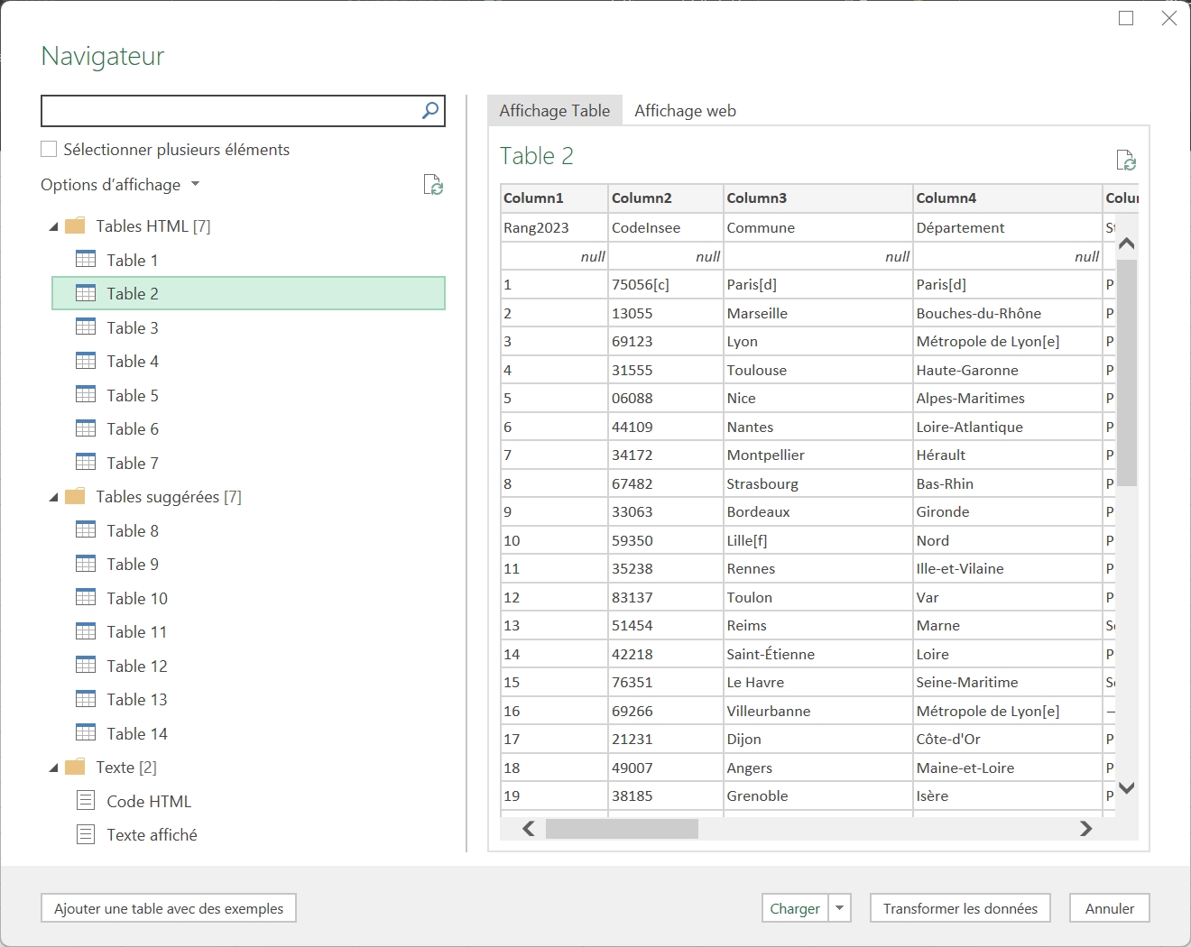Click the Table 12 grid icon
Image resolution: width=1191 pixels, height=947 pixels.
pyautogui.click(x=86, y=666)
